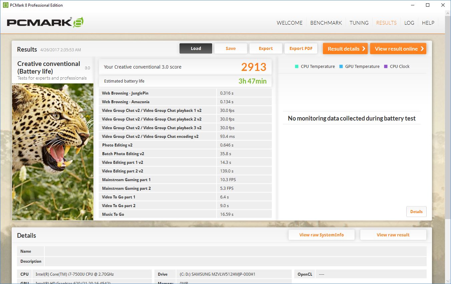Open the WELCOME tab
Screen dimensions: 451x284
[x=289, y=23]
